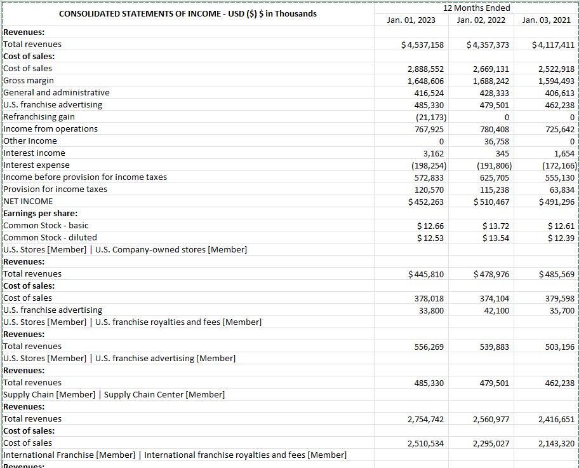
Task: Select the Total revenues cell
Action: [x=32, y=44]
